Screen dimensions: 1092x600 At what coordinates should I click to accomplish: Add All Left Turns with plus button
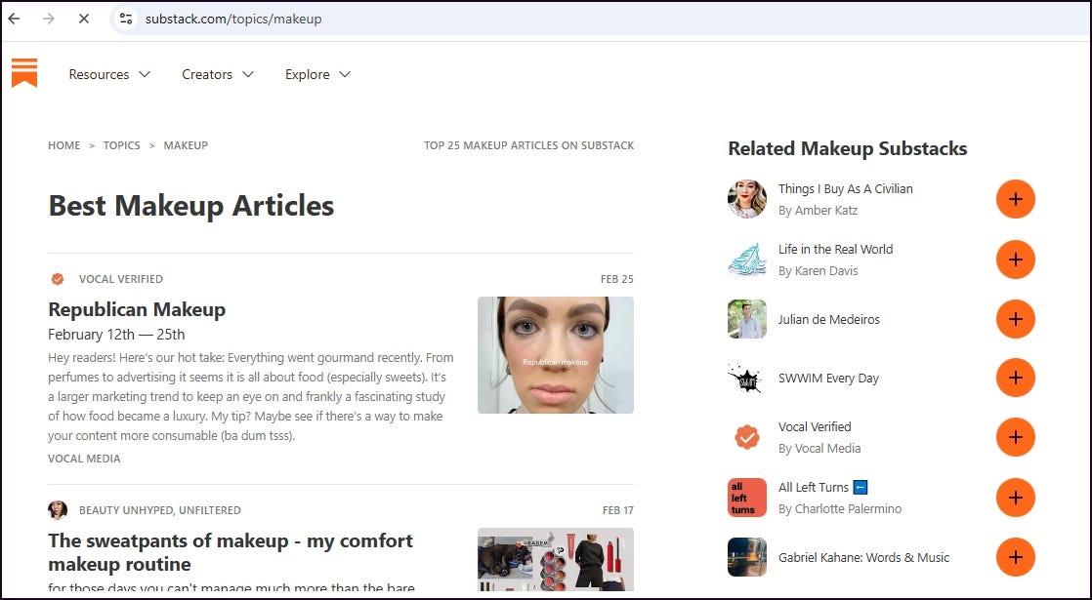1016,498
